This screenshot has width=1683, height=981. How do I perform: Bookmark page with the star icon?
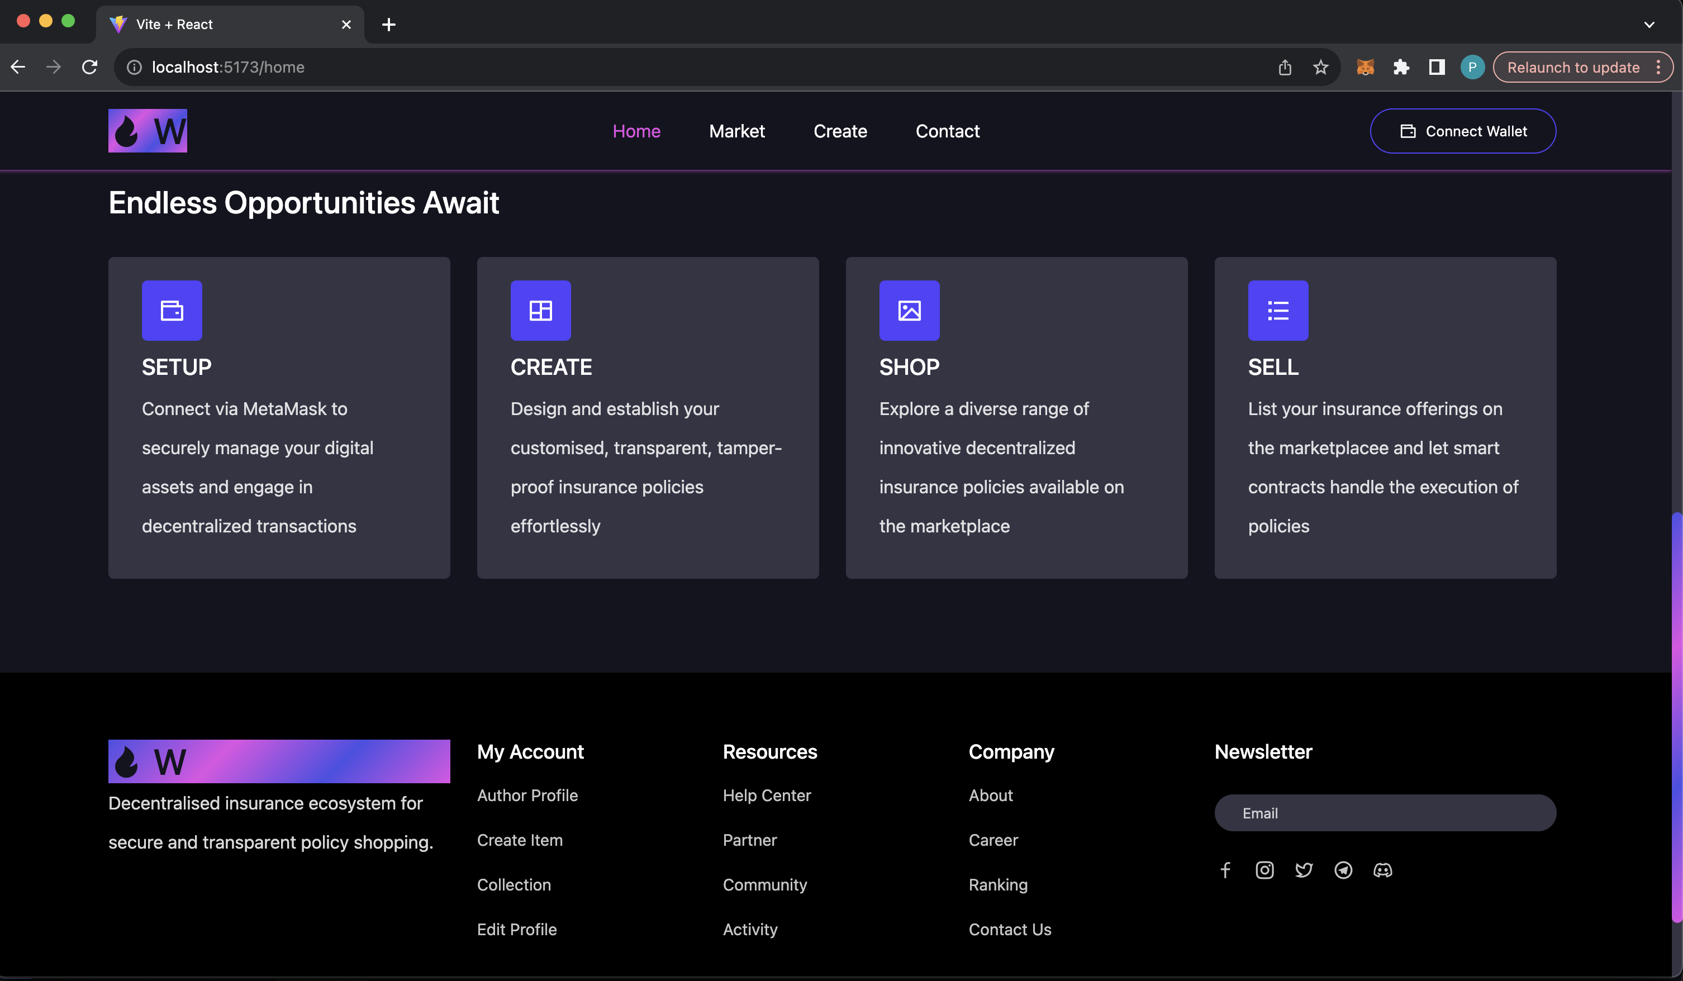(1320, 68)
